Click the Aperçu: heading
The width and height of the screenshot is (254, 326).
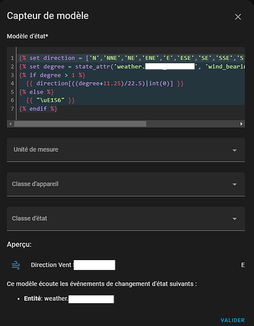click(x=19, y=244)
